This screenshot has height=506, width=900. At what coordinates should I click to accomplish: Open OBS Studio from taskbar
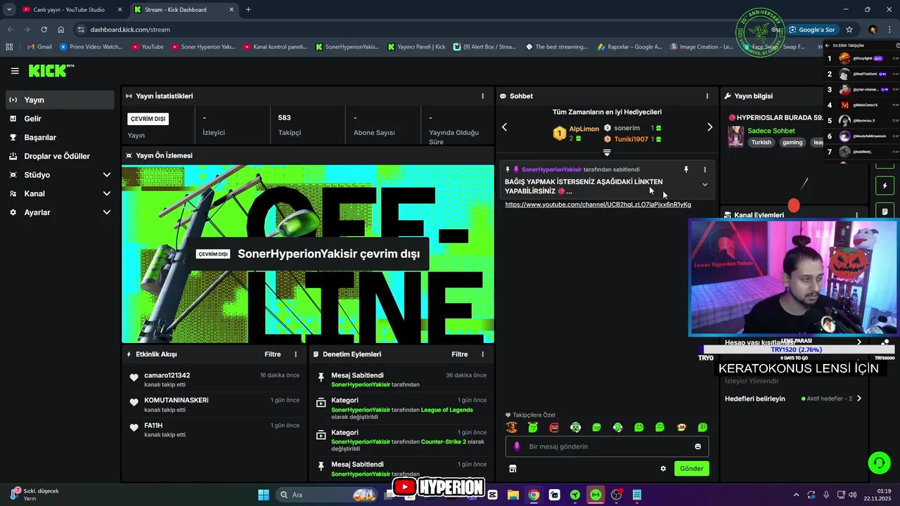[617, 495]
